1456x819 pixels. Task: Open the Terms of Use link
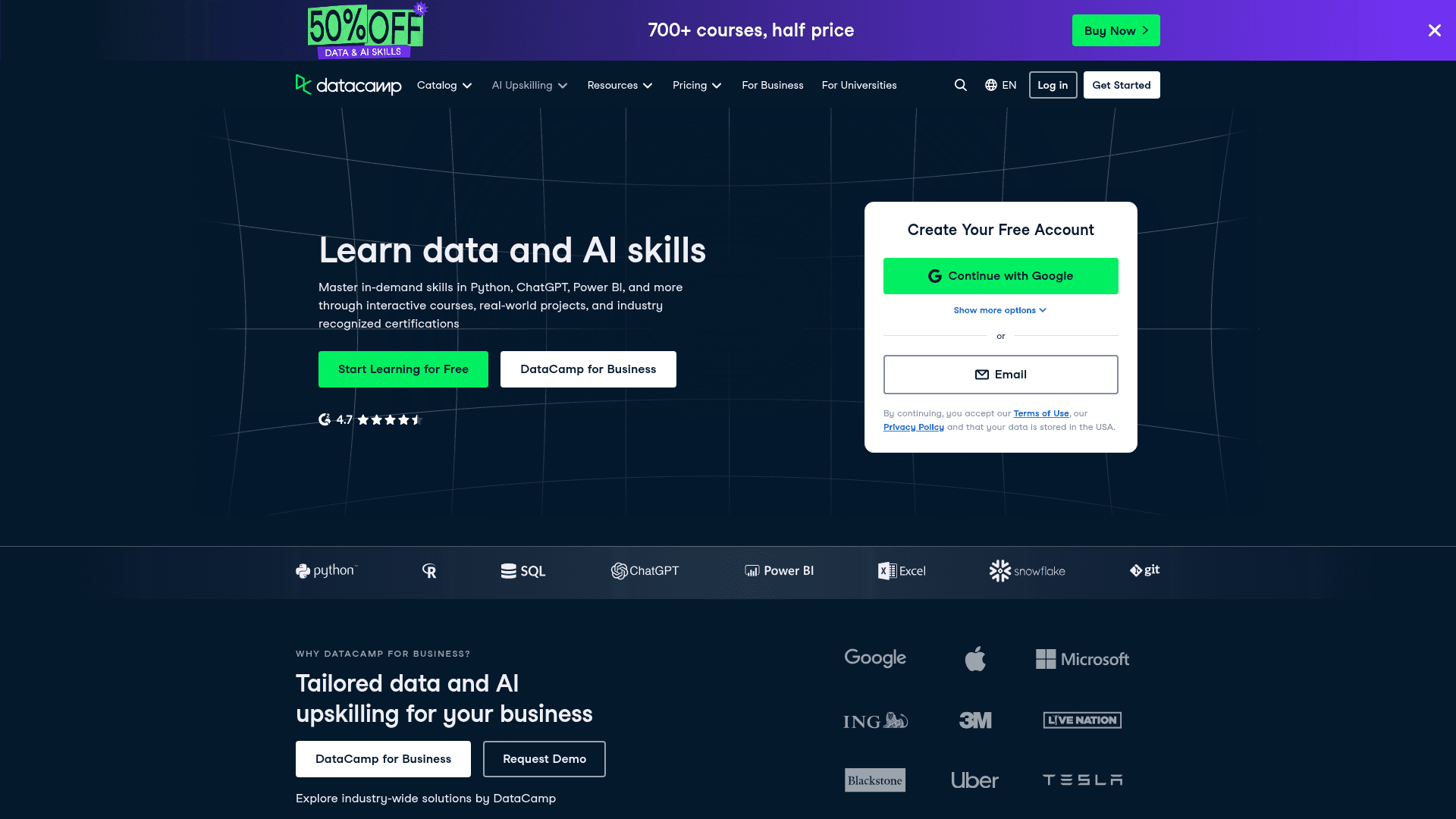pyautogui.click(x=1041, y=413)
